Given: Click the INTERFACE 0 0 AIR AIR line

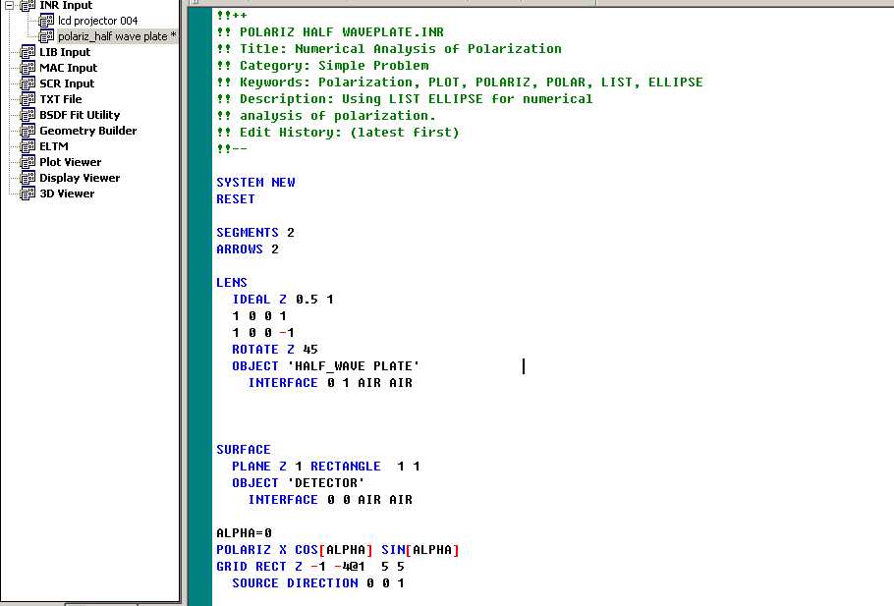Looking at the screenshot, I should 330,499.
